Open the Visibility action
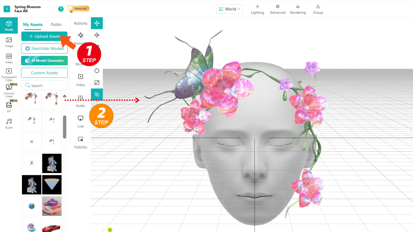This screenshot has width=413, height=232. [81, 142]
